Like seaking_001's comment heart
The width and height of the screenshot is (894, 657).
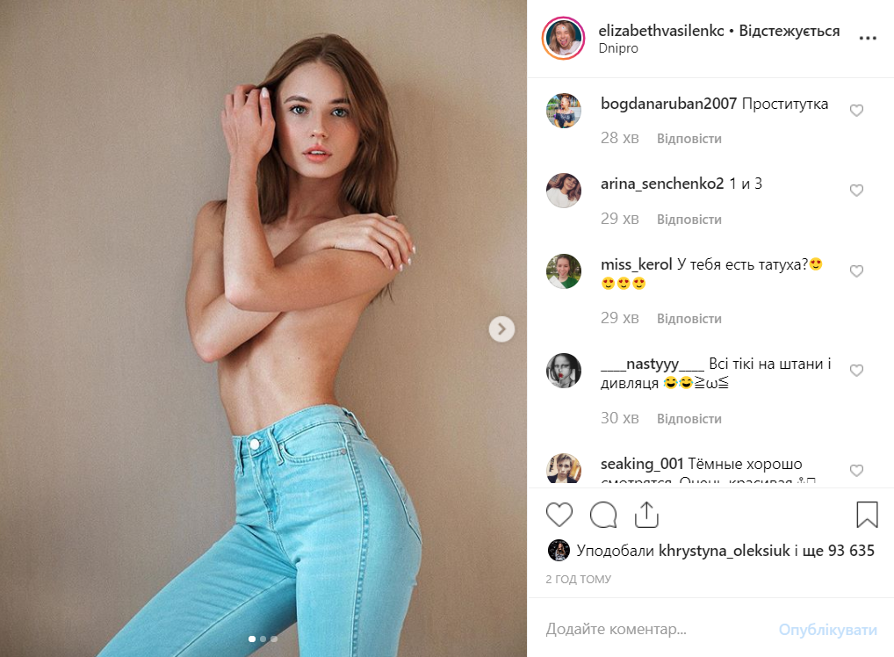[x=856, y=471]
